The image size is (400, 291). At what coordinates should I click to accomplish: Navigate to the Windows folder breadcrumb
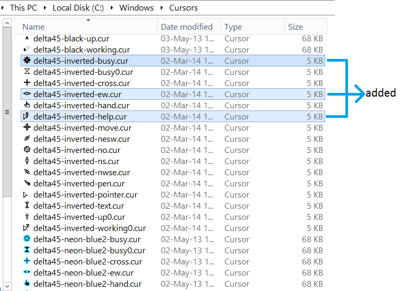coord(136,7)
